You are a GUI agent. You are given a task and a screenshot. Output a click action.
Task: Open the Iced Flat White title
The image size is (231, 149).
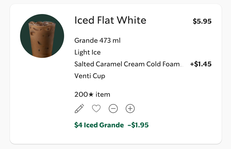point(110,20)
